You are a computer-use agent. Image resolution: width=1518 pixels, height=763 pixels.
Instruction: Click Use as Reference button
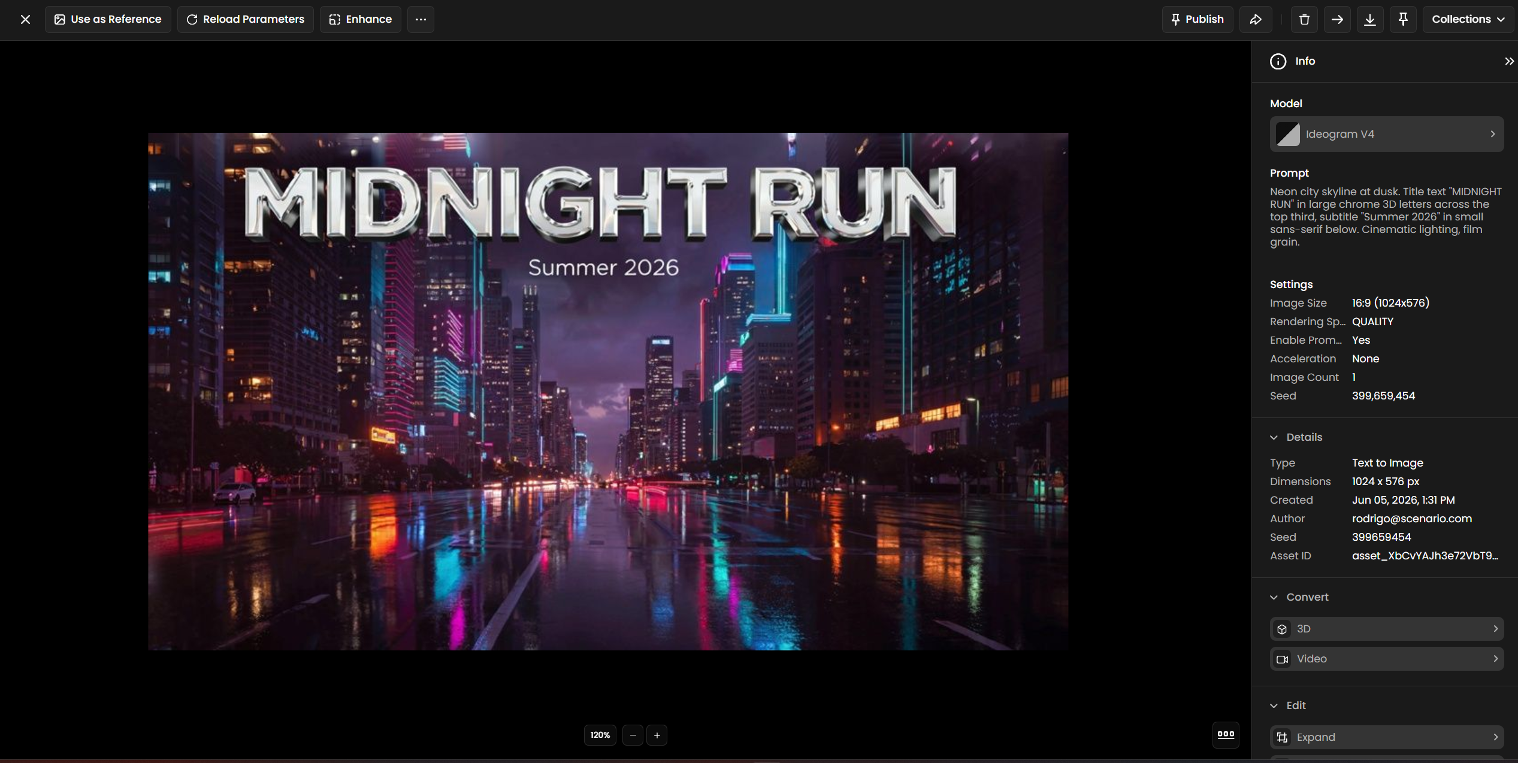[x=108, y=19]
